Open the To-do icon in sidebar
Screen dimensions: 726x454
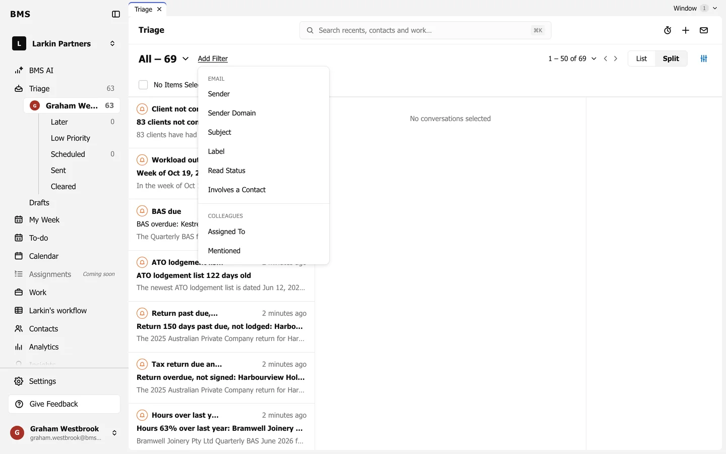pos(19,238)
